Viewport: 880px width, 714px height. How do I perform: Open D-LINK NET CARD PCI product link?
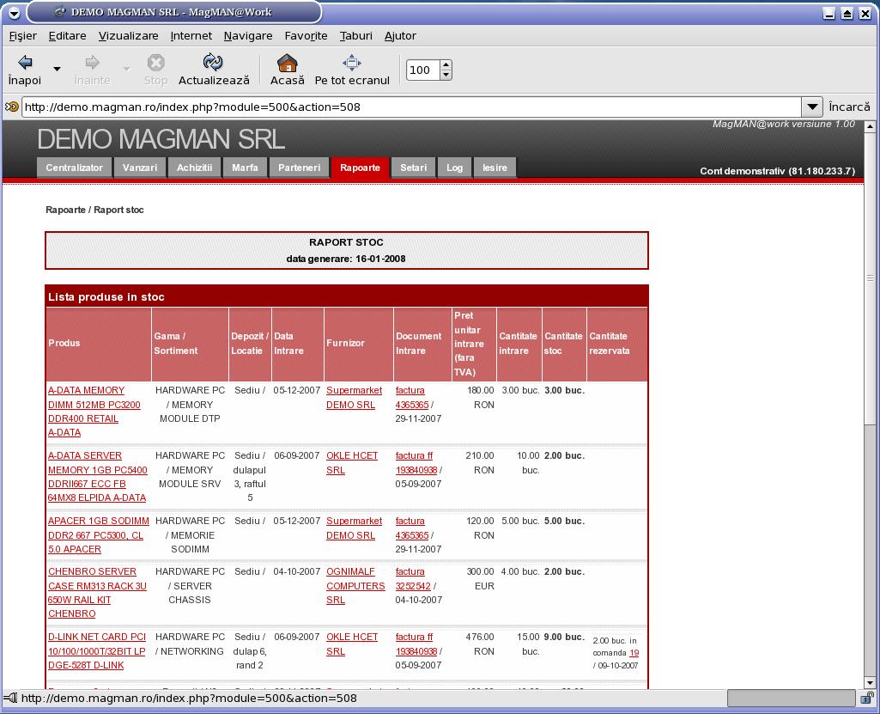click(96, 651)
